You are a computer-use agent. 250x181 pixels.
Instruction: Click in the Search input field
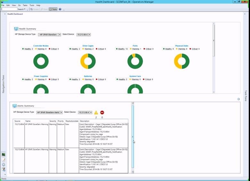pyautogui.click(x=9, y=9)
